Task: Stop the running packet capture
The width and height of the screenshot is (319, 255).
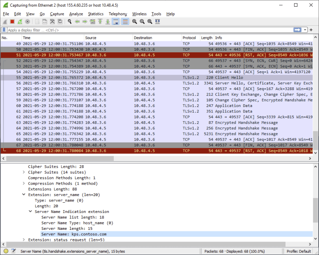Action: pyautogui.click(x=12, y=22)
